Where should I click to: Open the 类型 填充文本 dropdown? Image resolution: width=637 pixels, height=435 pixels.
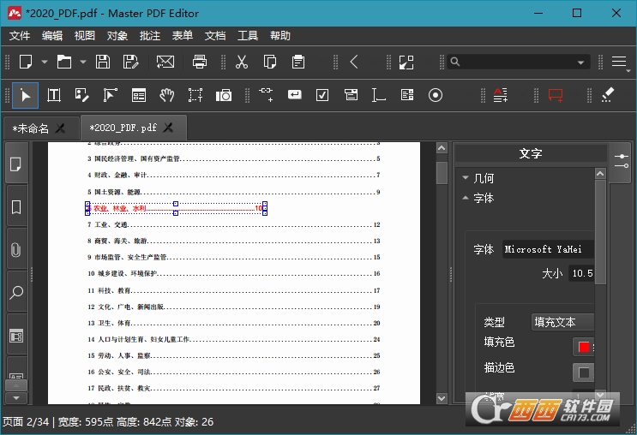562,322
